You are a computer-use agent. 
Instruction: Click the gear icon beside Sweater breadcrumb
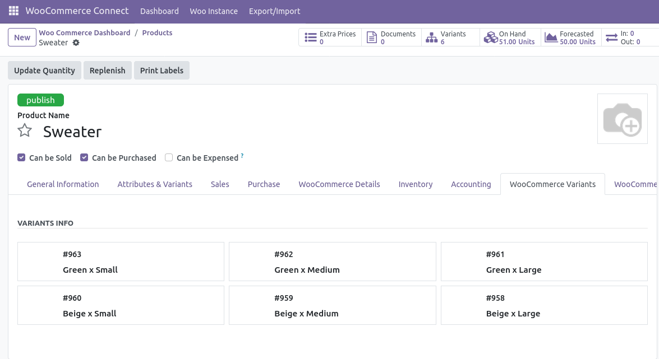[x=76, y=43]
